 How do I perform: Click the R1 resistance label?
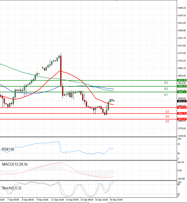click(x=166, y=95)
